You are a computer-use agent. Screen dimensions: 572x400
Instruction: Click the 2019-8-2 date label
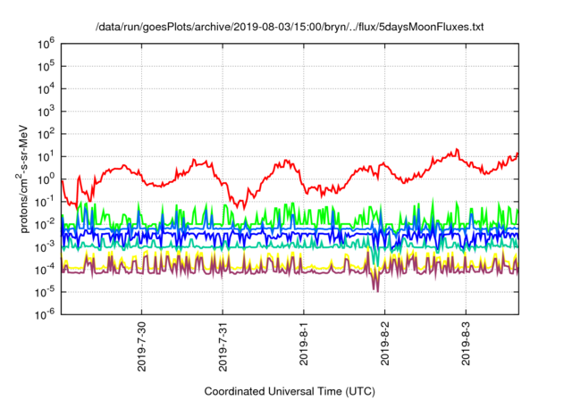point(384,344)
